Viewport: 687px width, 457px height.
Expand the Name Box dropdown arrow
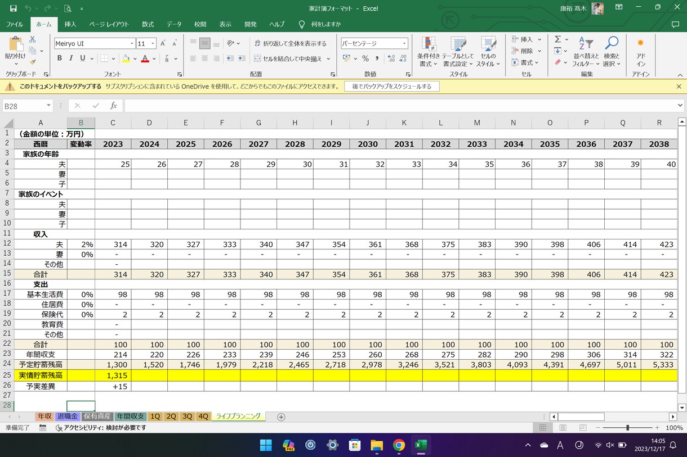48,106
